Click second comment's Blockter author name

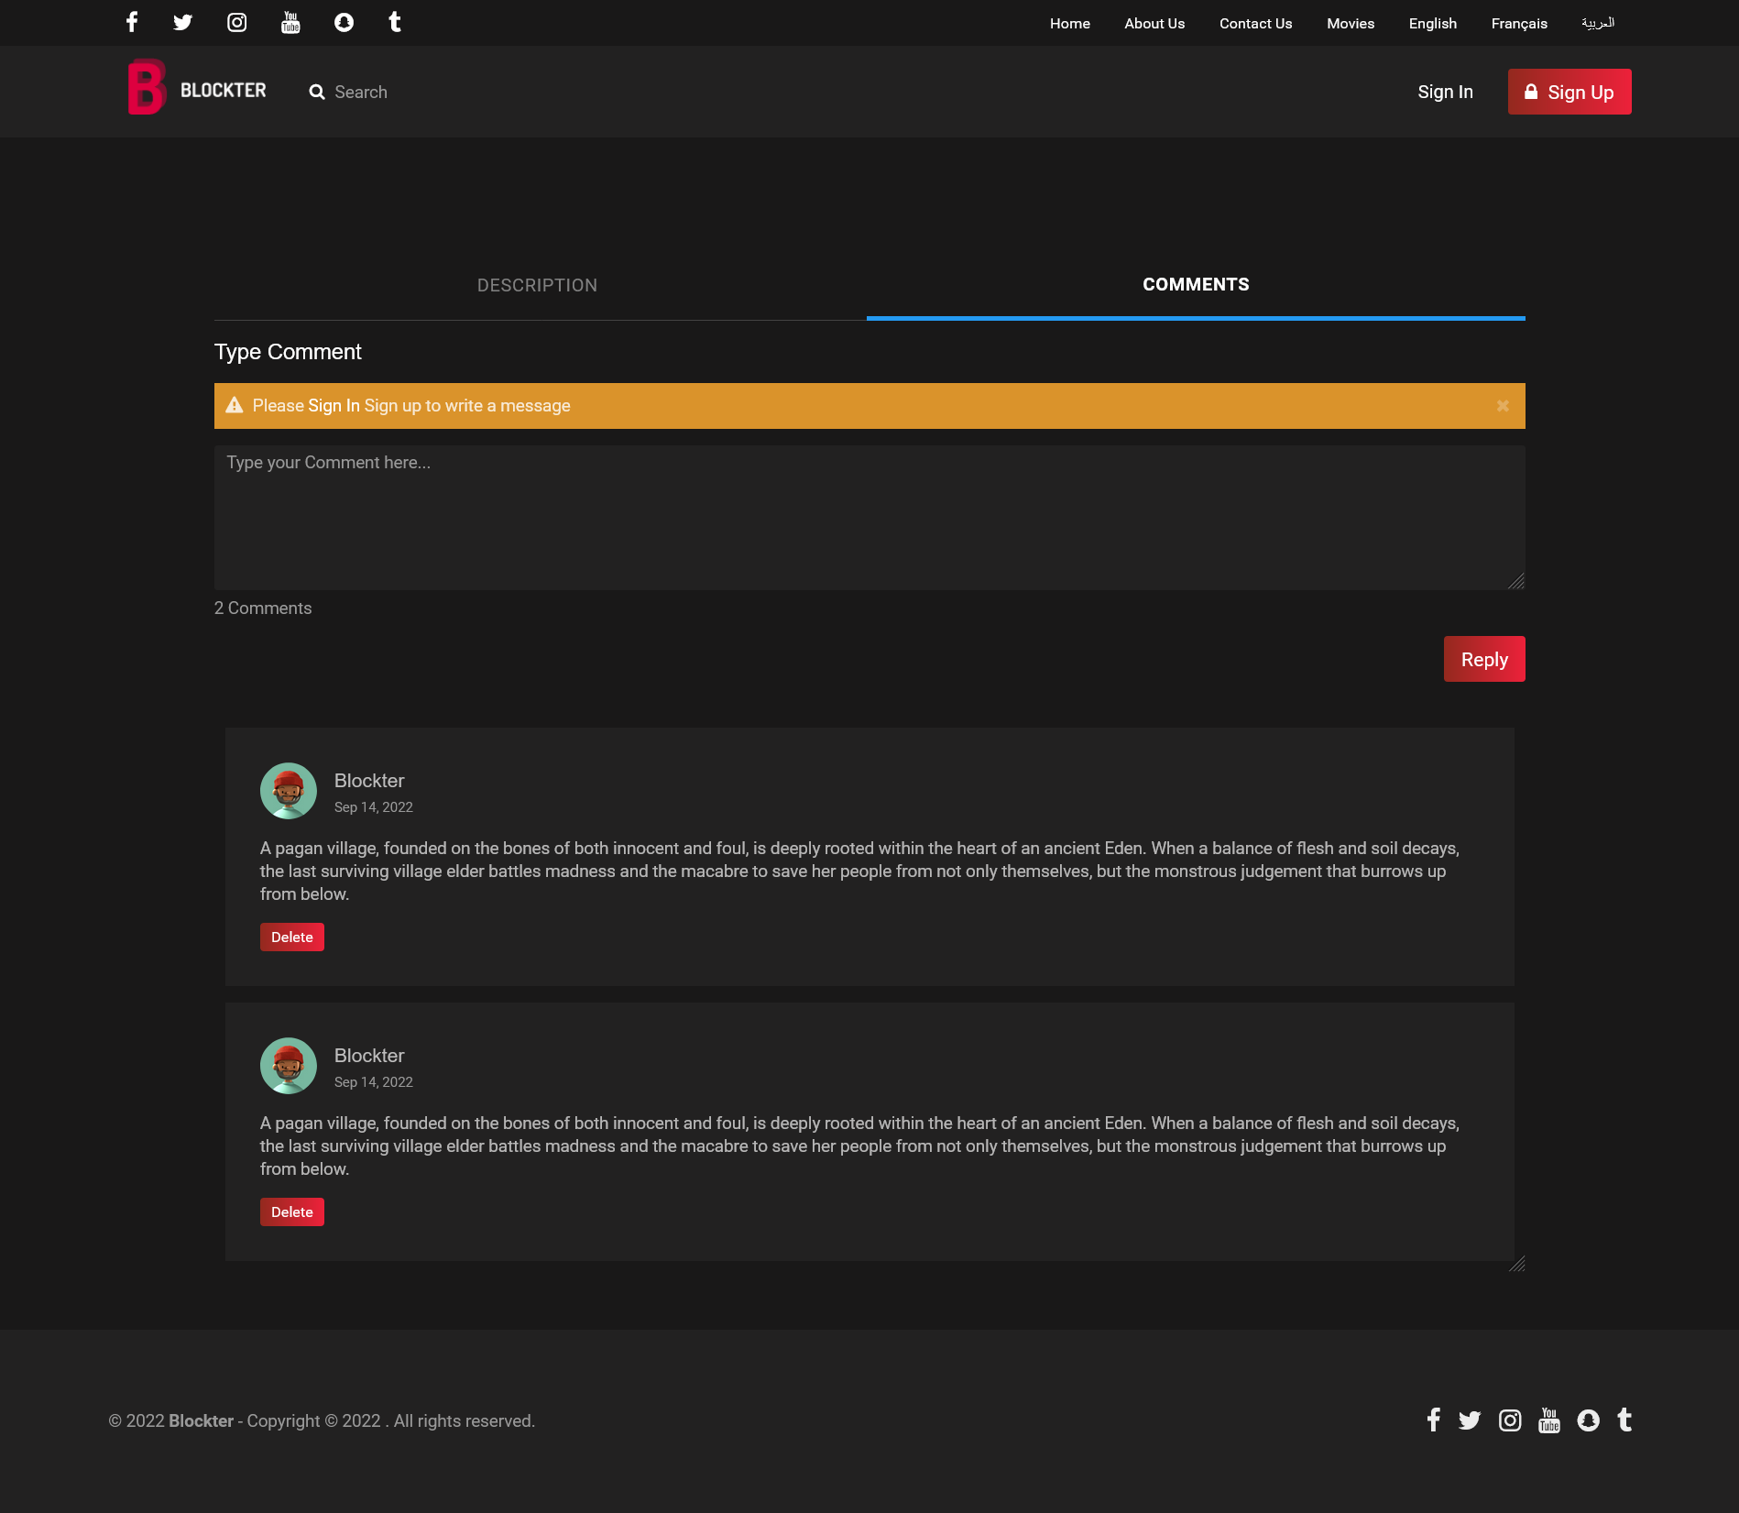(369, 1056)
